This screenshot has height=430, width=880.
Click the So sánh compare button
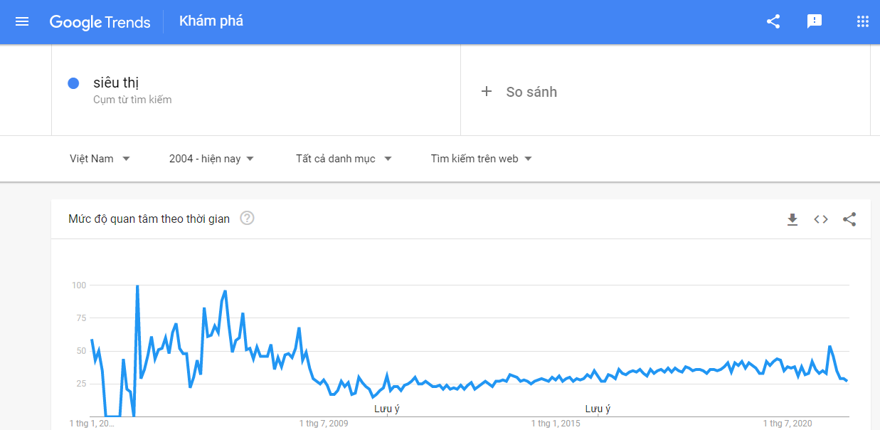click(531, 92)
